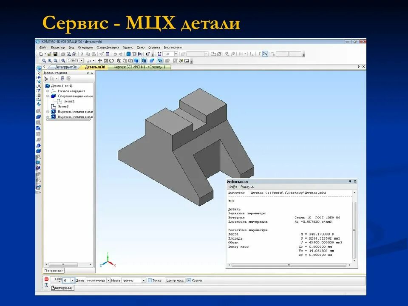Open the Операции menu
This screenshot has width=408, height=306.
click(x=85, y=47)
